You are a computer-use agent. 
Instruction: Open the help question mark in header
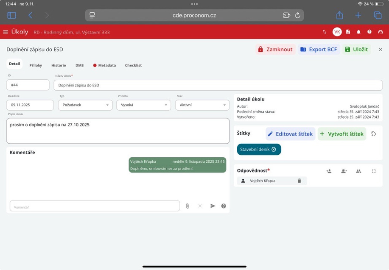point(369,32)
